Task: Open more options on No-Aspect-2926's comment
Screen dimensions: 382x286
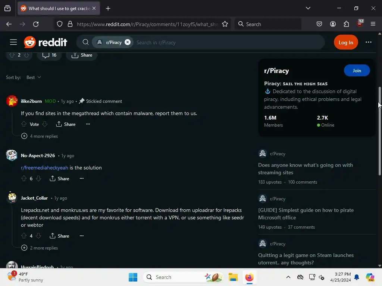Action: click(x=82, y=178)
